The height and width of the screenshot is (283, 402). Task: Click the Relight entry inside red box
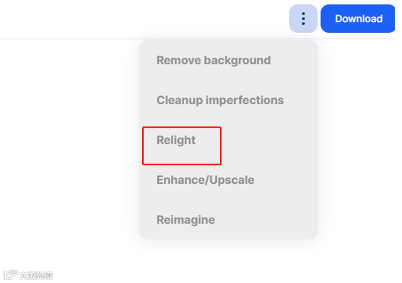click(176, 140)
